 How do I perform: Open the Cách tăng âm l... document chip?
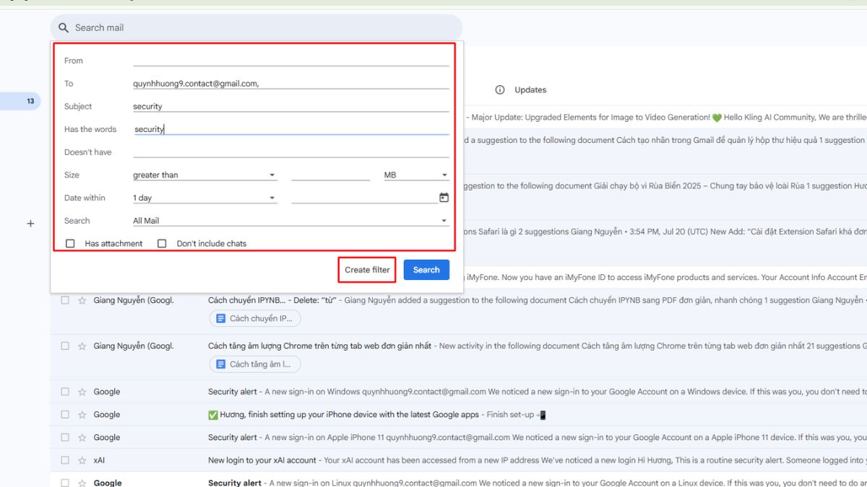255,364
